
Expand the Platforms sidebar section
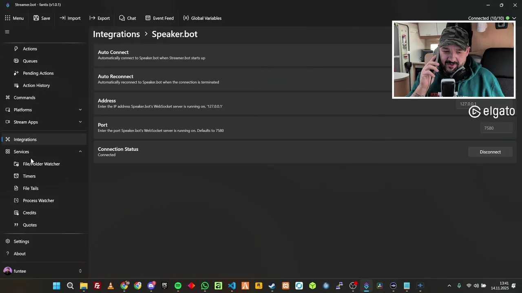point(80,110)
